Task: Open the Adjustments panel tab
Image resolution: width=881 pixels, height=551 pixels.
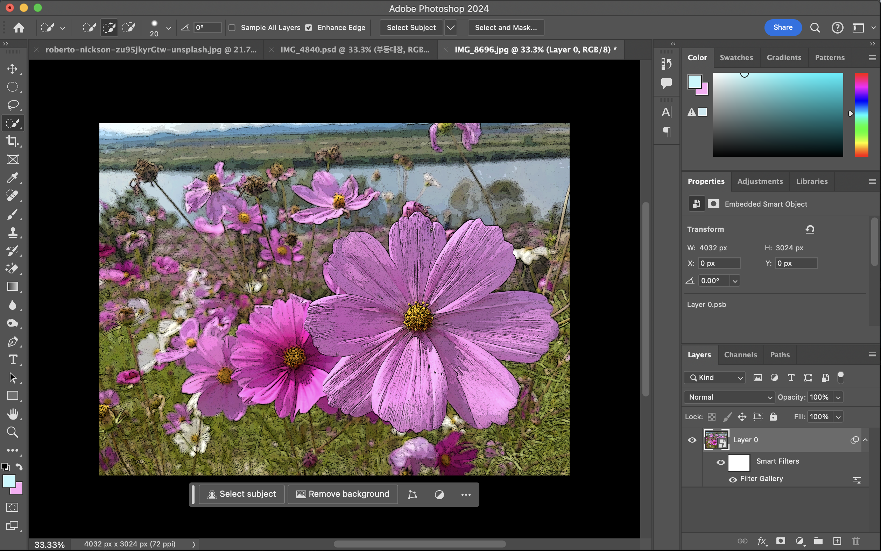Action: tap(760, 181)
